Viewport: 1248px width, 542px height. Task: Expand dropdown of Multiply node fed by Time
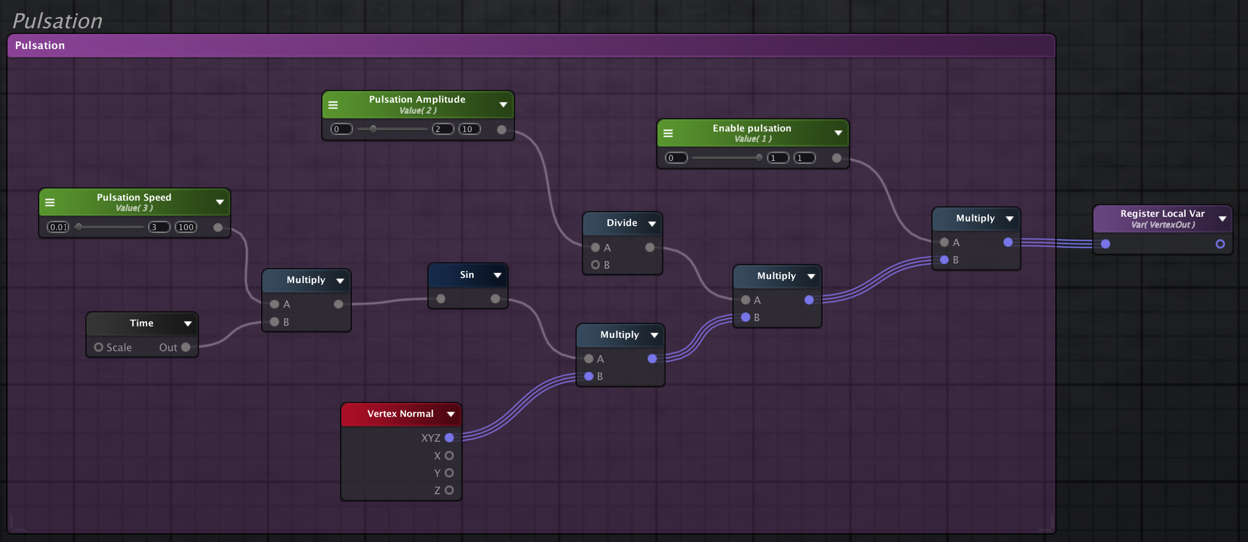[x=340, y=280]
